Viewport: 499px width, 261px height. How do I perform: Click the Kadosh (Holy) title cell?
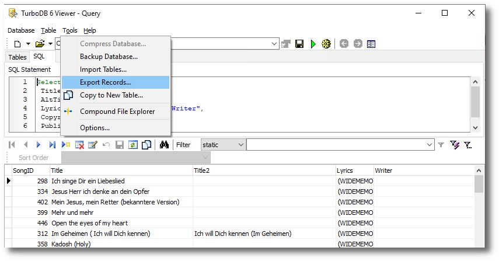click(x=121, y=244)
